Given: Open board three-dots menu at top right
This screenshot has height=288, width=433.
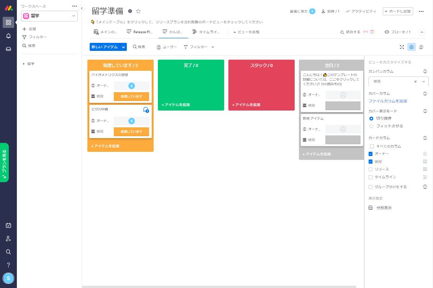Looking at the screenshot, I should 421,11.
